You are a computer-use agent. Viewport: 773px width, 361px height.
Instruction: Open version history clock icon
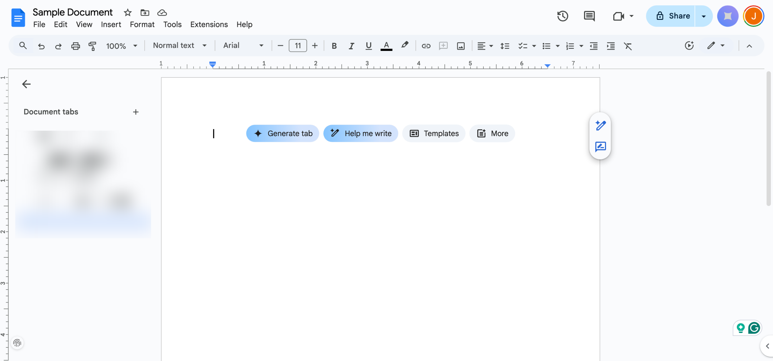(563, 16)
